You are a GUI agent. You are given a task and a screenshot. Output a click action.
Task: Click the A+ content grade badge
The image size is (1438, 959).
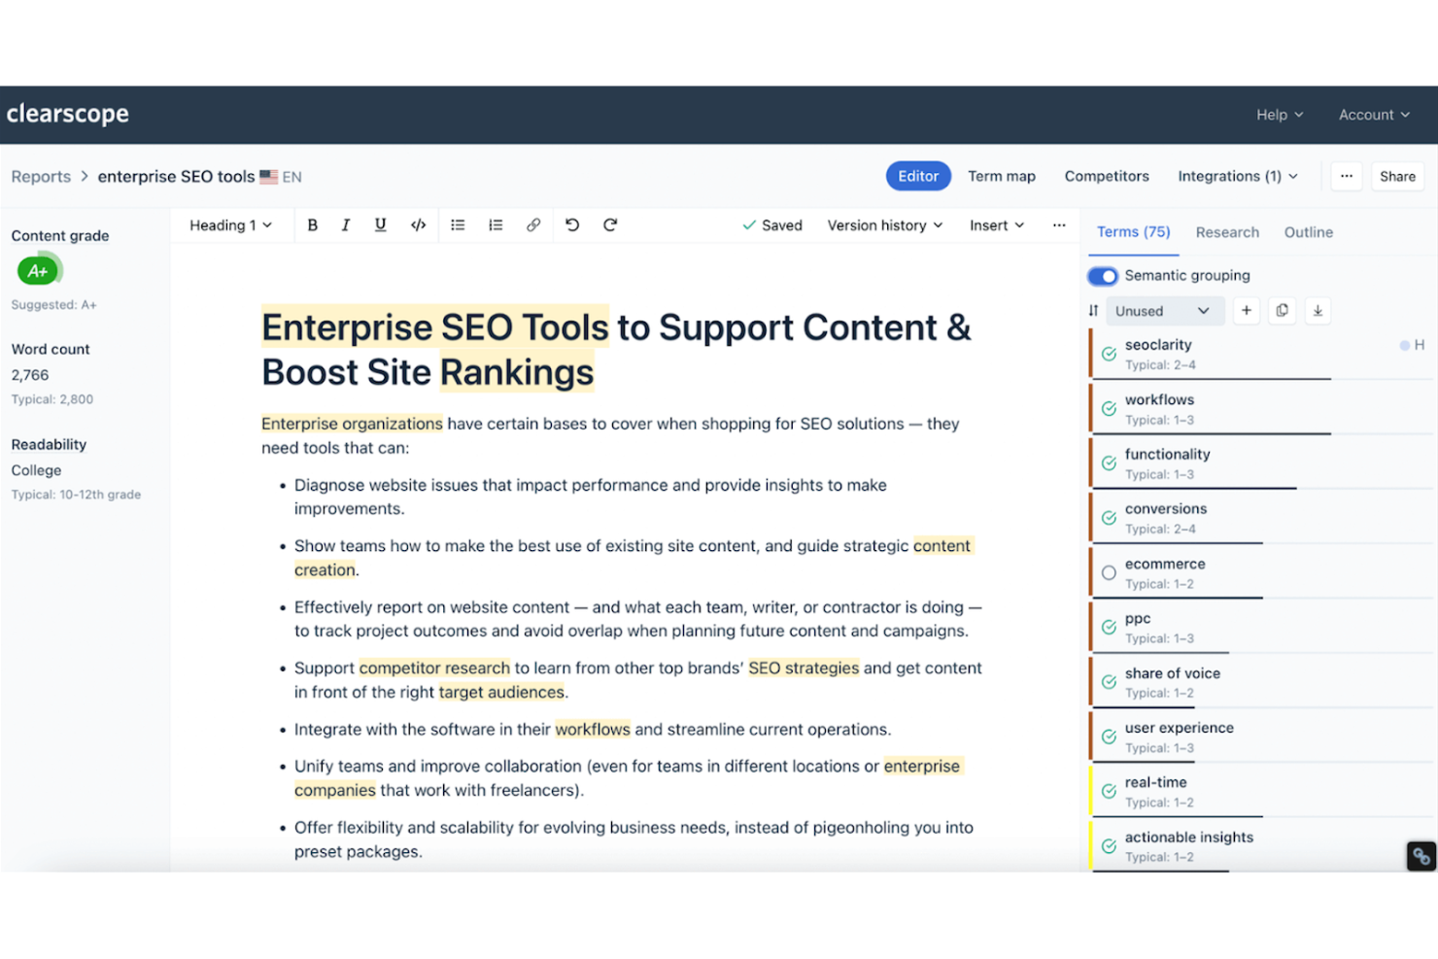tap(39, 270)
